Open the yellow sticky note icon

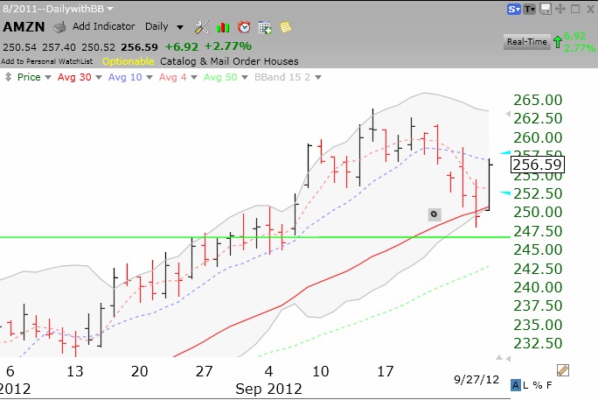285,27
